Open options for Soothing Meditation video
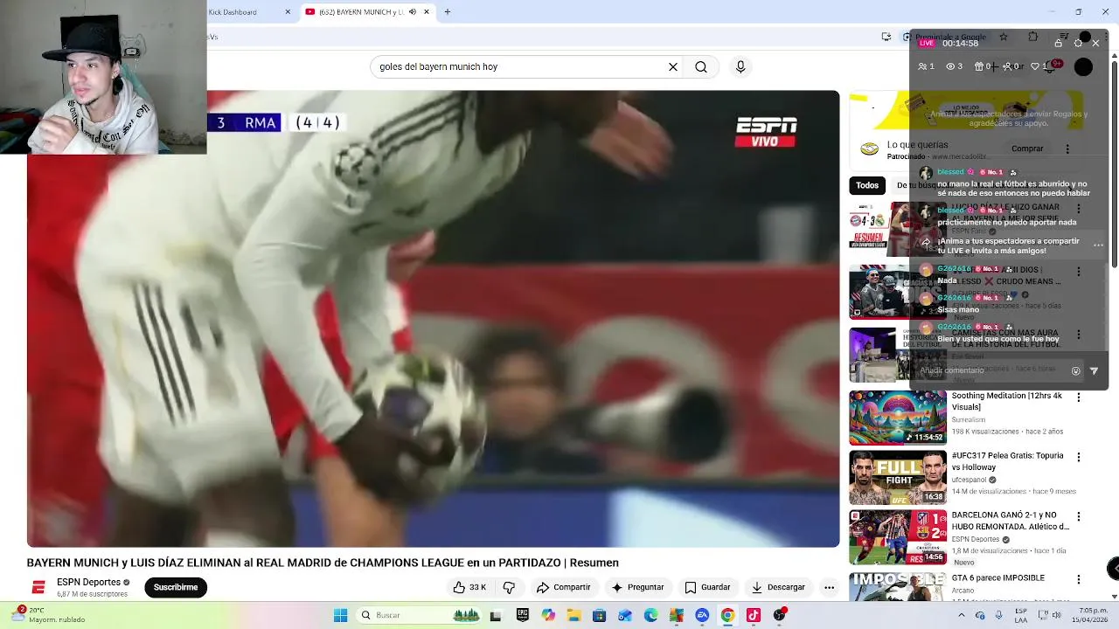 click(x=1079, y=397)
